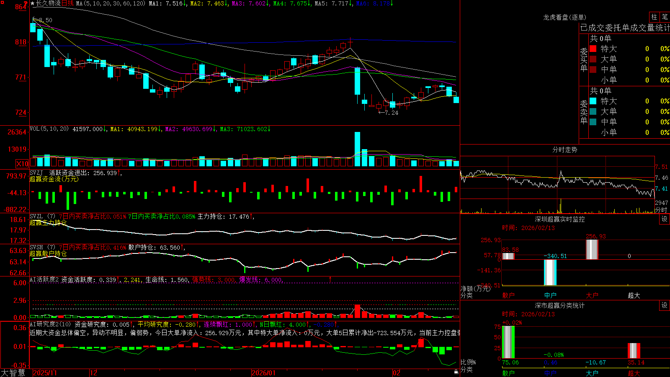Image resolution: width=670 pixels, height=377 pixels.
Task: Click the 8.50 high price annotation
Action: click(x=46, y=20)
